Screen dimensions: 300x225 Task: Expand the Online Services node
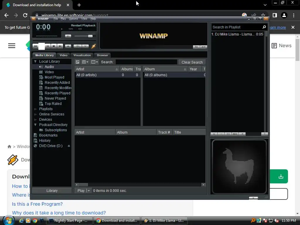[x=35, y=114]
